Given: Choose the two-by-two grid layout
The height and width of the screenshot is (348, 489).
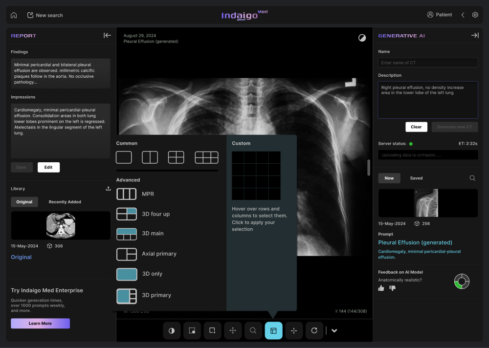Looking at the screenshot, I should [x=176, y=157].
